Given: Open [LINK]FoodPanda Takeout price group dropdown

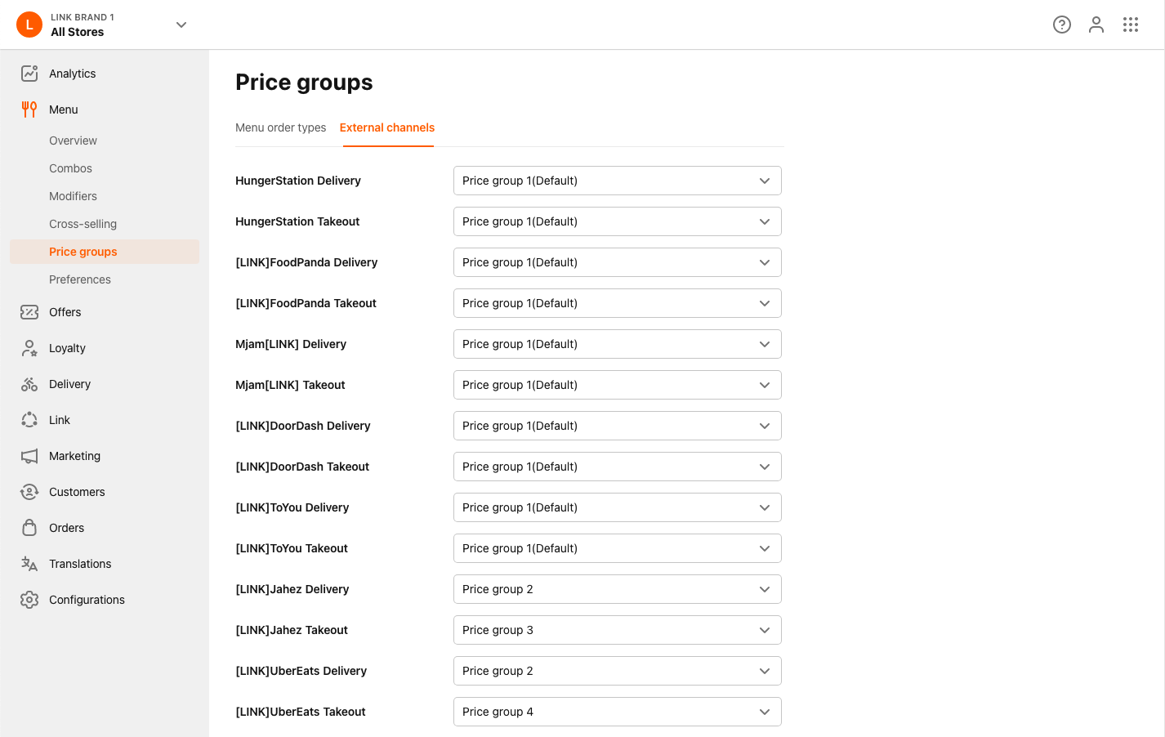Looking at the screenshot, I should tap(618, 303).
